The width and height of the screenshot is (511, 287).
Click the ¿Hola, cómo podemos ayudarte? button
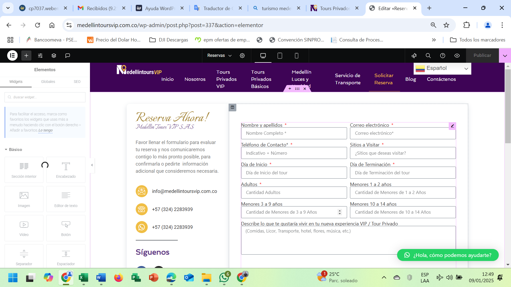tap(448, 255)
